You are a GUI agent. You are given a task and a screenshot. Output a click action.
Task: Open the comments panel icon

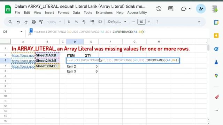click(171, 9)
